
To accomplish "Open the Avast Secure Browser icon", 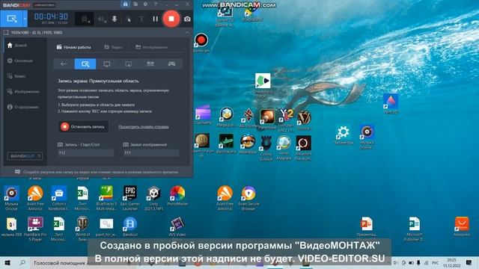I will [248, 197].
